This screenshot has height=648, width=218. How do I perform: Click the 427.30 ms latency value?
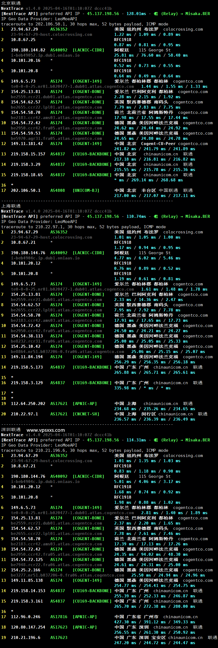tap(125, 622)
